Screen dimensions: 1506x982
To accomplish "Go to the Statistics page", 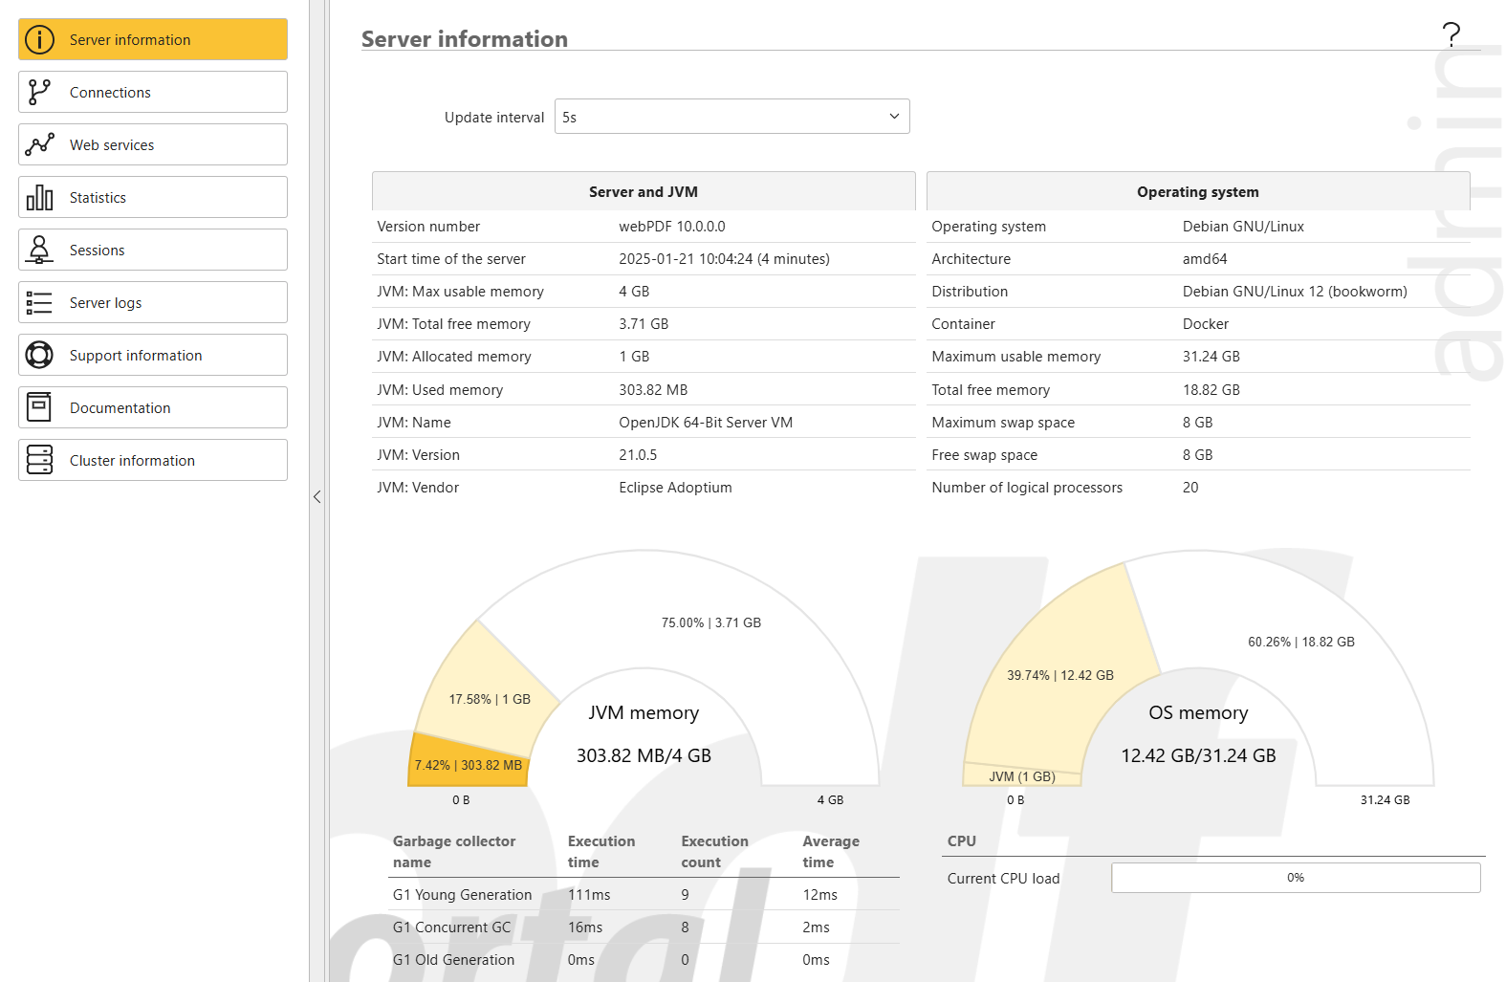I will pos(153,197).
